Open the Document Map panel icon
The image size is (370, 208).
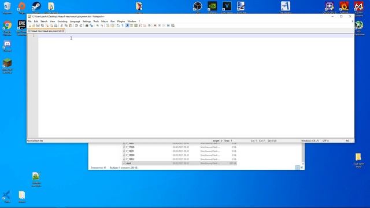point(136,25)
